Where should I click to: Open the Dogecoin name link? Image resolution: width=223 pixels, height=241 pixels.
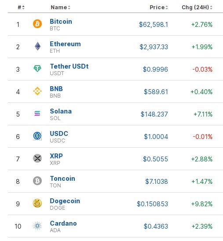65,201
